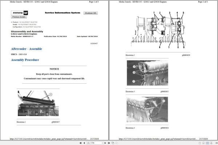218x145 pixels.
Task: Select two-page scrolling view icon
Action: [x=211, y=143]
